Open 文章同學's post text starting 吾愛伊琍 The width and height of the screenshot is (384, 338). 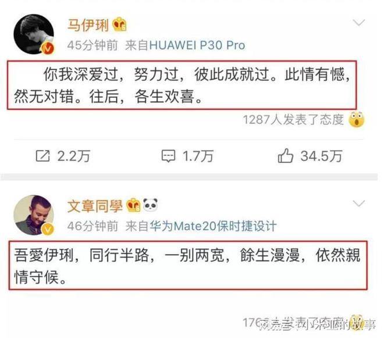[188, 265]
